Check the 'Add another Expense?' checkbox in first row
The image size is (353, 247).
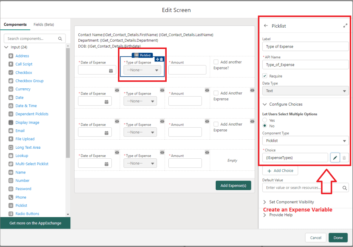tap(216, 62)
